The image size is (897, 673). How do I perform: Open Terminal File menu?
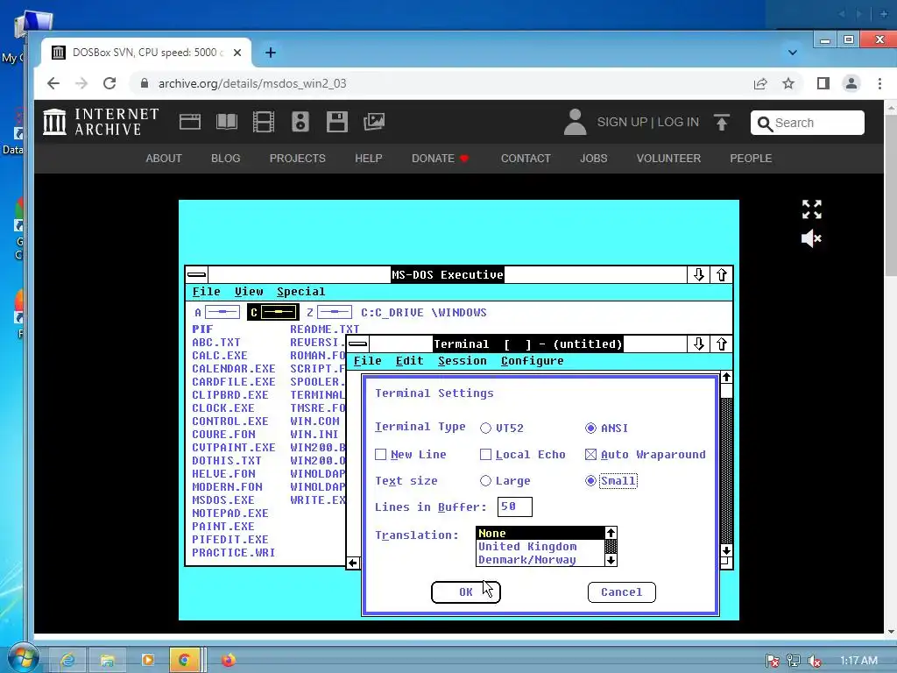coord(367,361)
